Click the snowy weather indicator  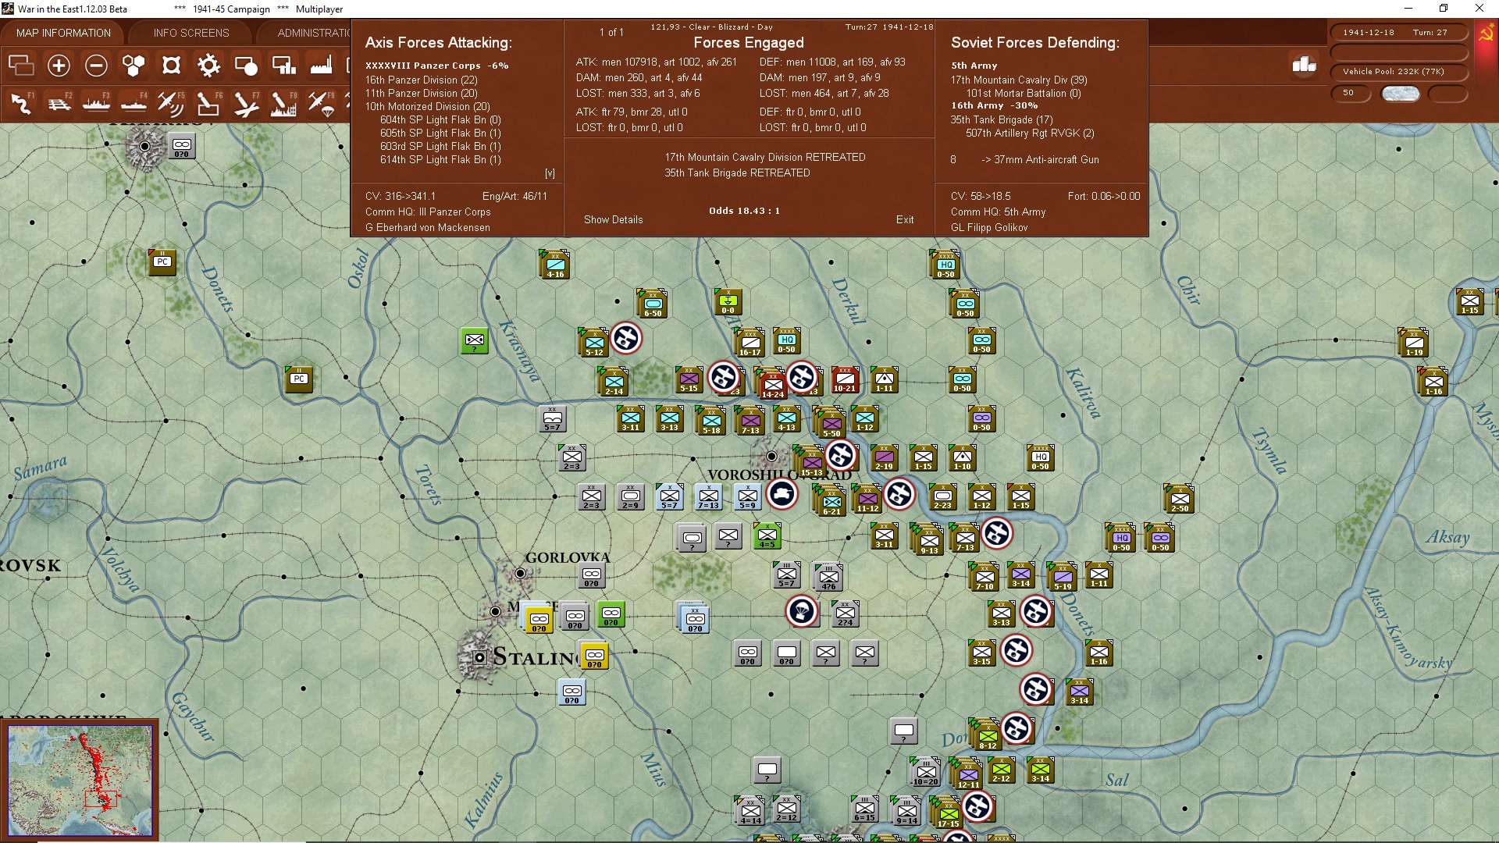coord(1401,94)
